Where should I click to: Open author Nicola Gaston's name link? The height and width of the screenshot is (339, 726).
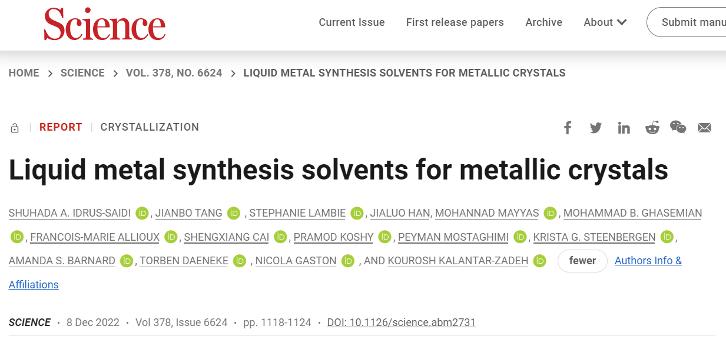[296, 261]
